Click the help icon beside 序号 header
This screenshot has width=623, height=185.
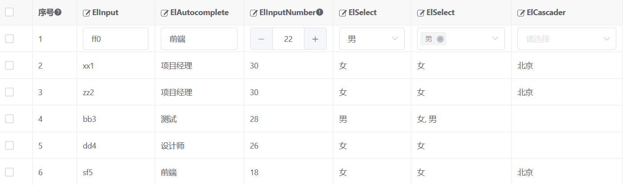[58, 12]
